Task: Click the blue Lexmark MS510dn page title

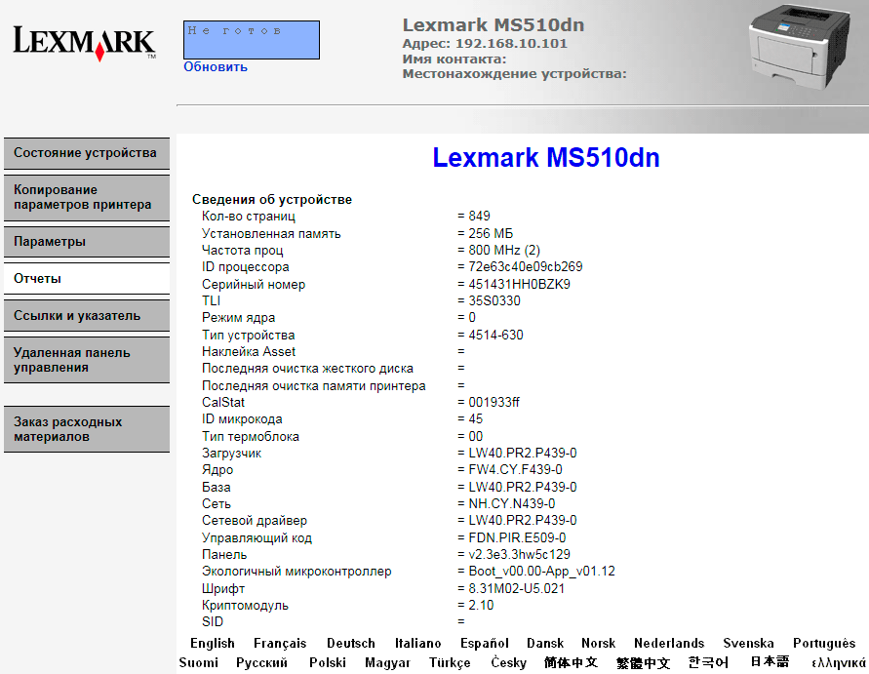Action: pos(546,157)
